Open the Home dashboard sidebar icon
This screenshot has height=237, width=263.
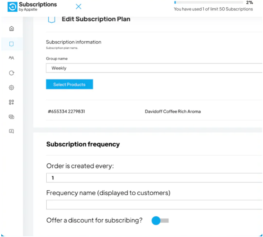point(11,29)
